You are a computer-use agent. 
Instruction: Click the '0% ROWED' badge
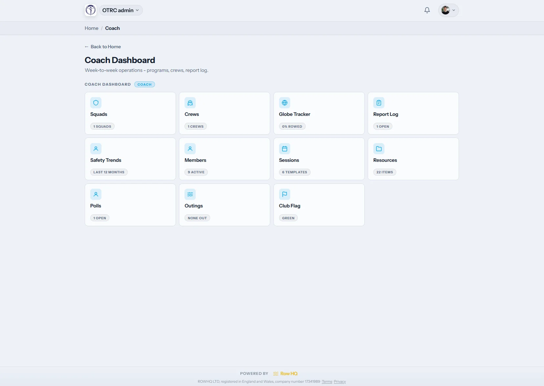click(x=292, y=126)
